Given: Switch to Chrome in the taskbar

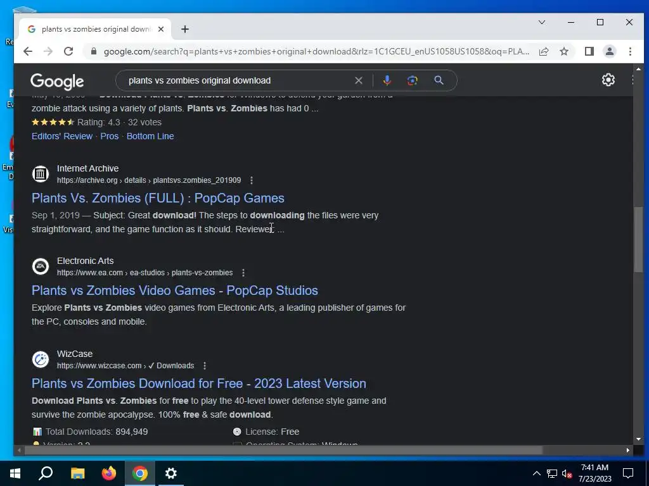Looking at the screenshot, I should click(x=140, y=473).
